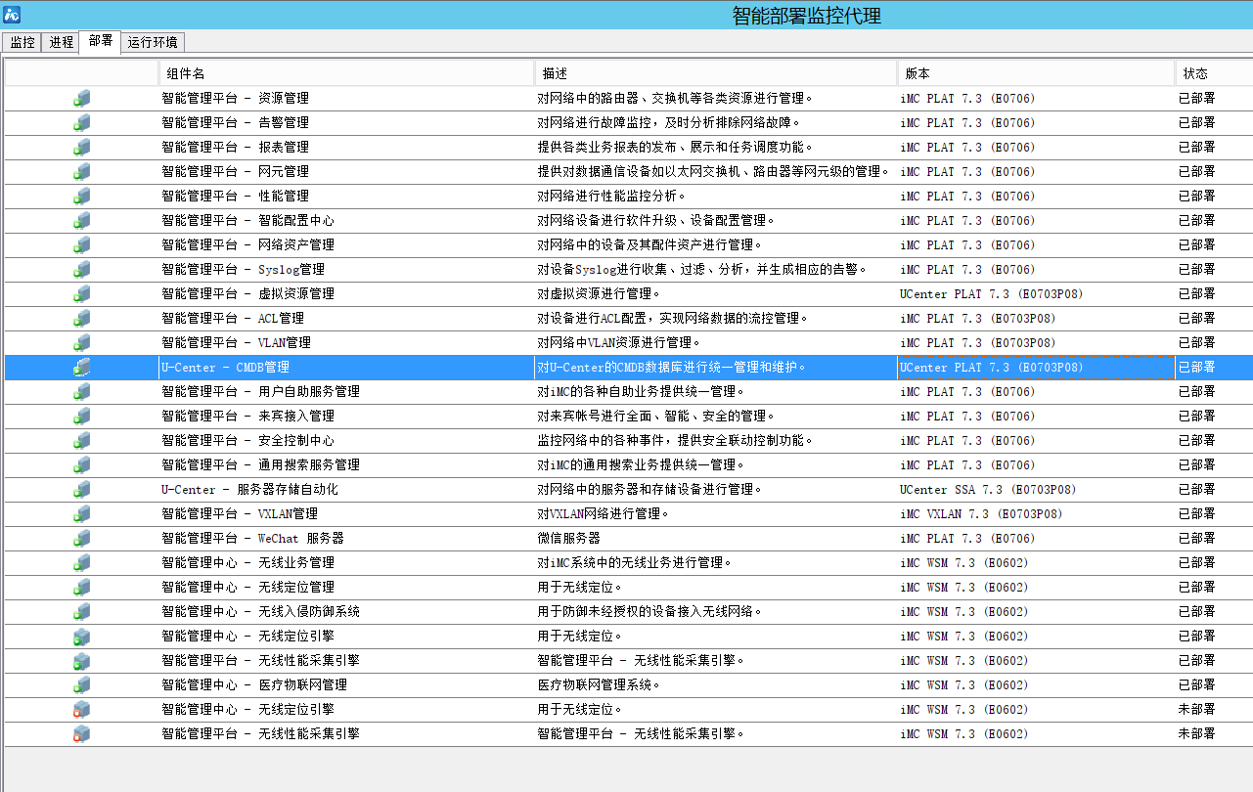Screen dimensions: 1253x792
Task: Select the icon for 无线业务管理 row
Action: point(82,562)
